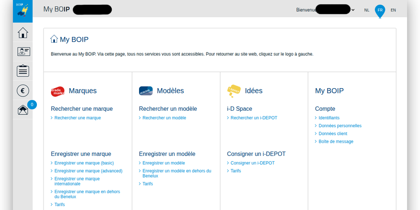
Task: Click the blue Designs logo
Action: click(146, 91)
